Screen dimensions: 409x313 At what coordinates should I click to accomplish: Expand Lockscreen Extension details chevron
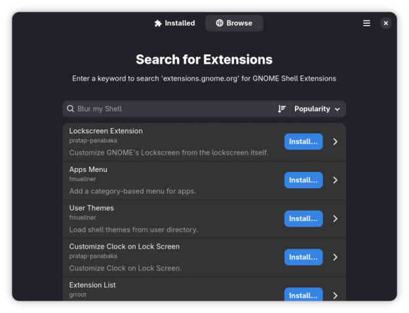(336, 142)
